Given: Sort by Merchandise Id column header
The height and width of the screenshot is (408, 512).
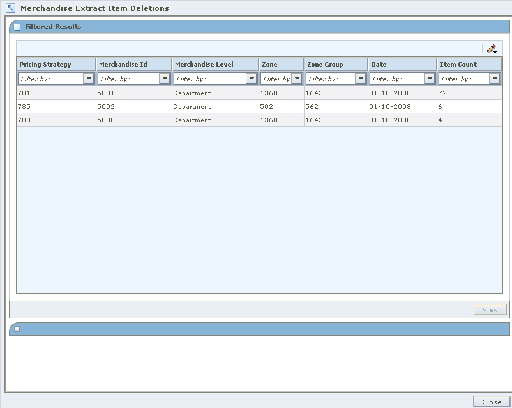Looking at the screenshot, I should (x=134, y=64).
